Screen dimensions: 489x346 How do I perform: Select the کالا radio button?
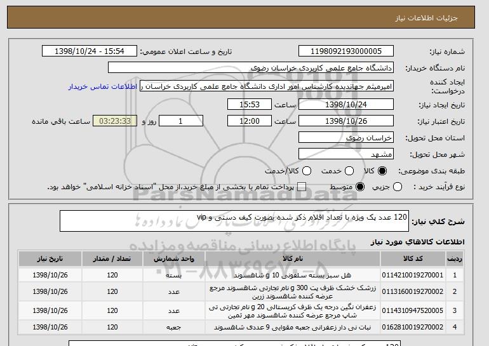pos(382,171)
